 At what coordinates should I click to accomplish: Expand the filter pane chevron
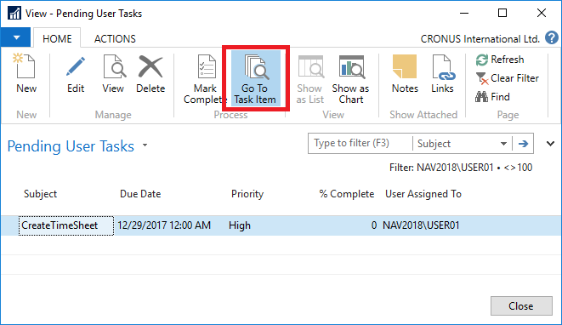551,144
